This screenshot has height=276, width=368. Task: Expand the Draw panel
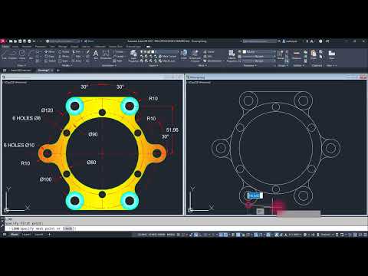click(21, 66)
